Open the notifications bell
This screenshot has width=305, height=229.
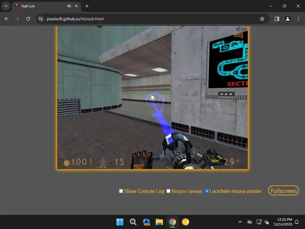click(x=297, y=222)
